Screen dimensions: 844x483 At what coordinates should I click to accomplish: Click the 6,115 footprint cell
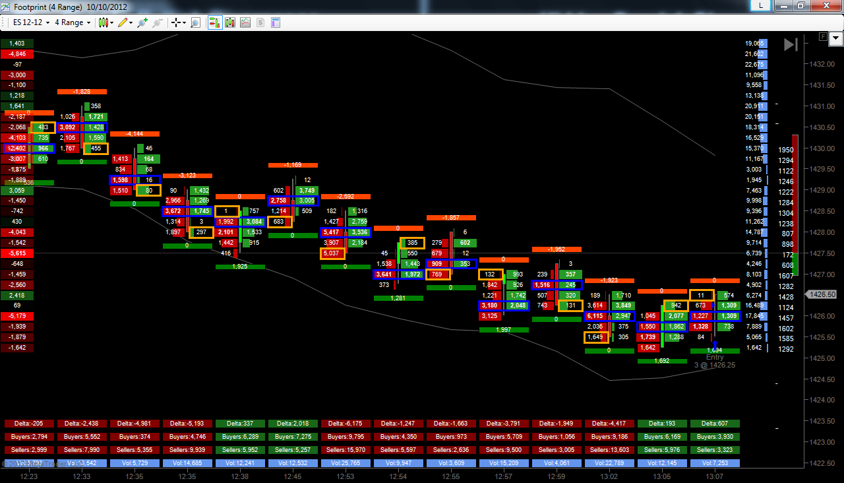[597, 316]
